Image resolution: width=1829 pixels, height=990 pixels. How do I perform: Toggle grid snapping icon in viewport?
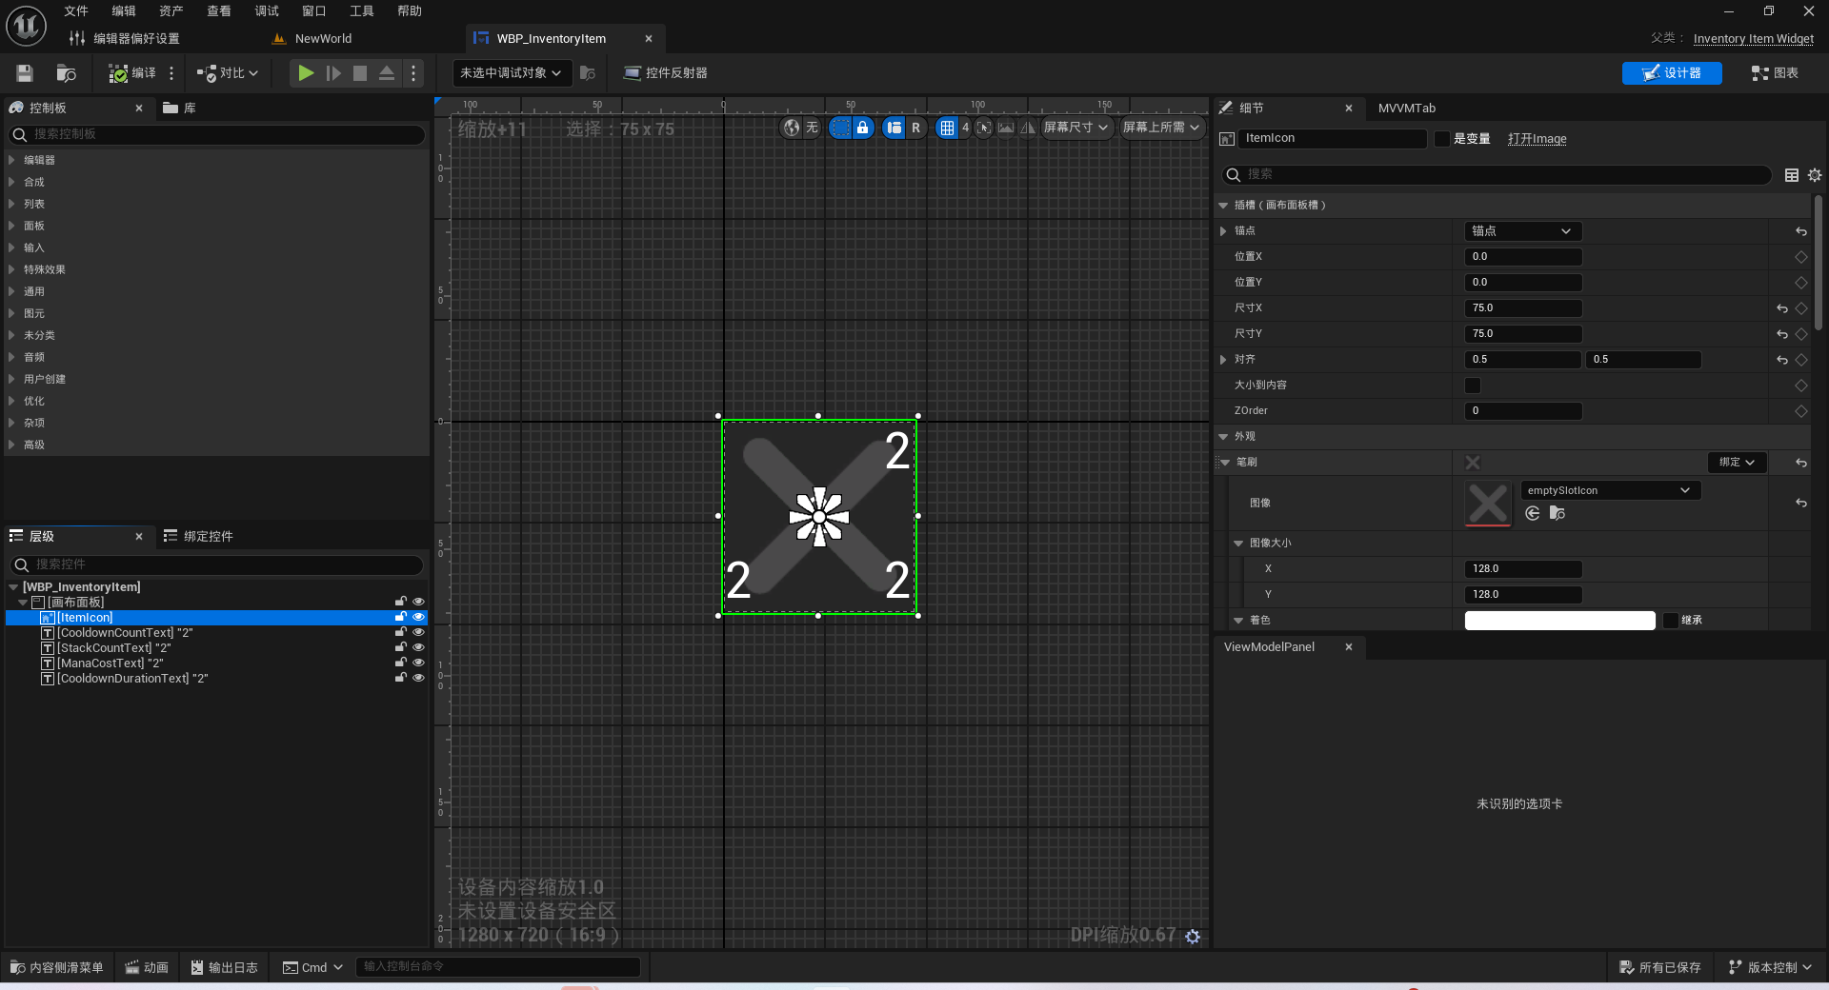tap(947, 128)
